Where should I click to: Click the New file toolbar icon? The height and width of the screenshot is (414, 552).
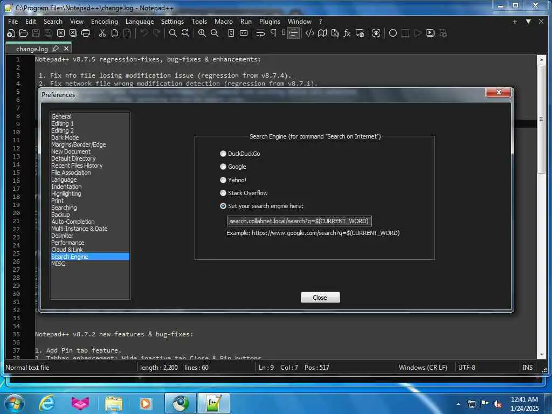pos(11,33)
